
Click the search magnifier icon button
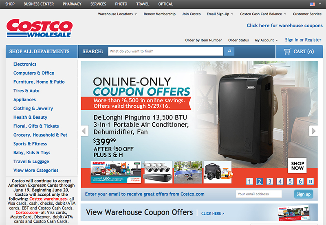point(229,51)
